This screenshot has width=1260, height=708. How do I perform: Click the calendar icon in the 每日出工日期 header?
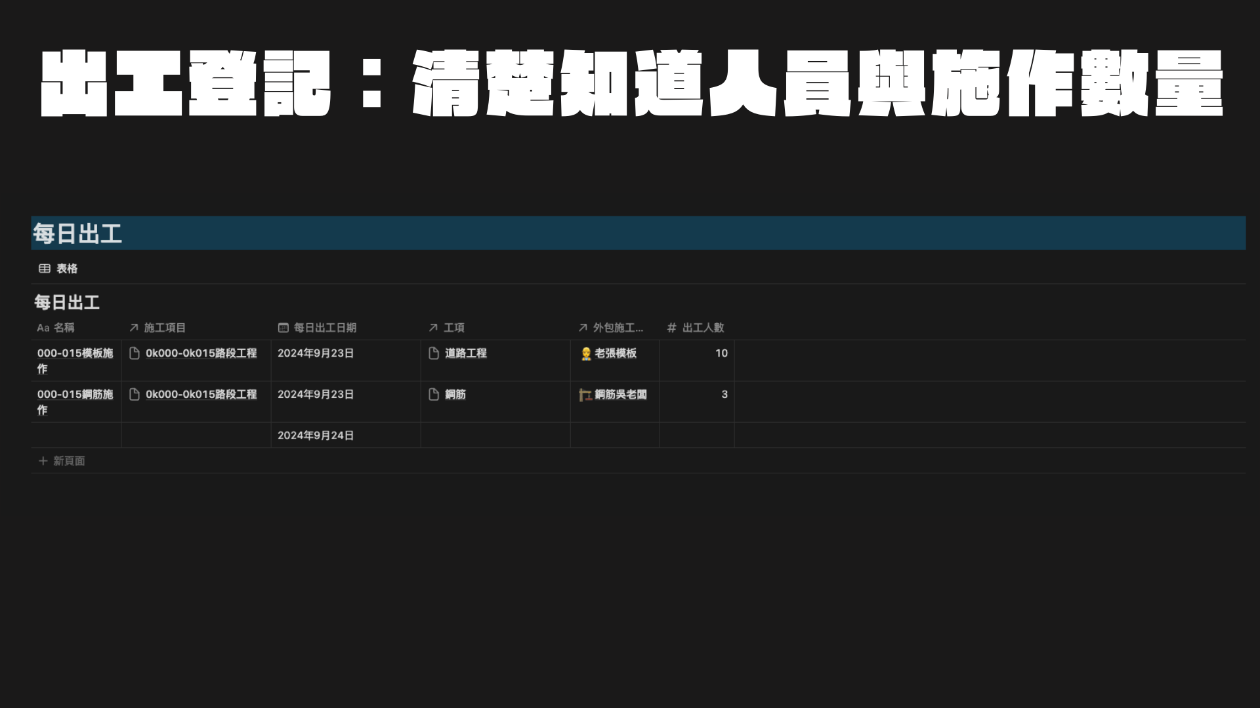[x=283, y=328]
